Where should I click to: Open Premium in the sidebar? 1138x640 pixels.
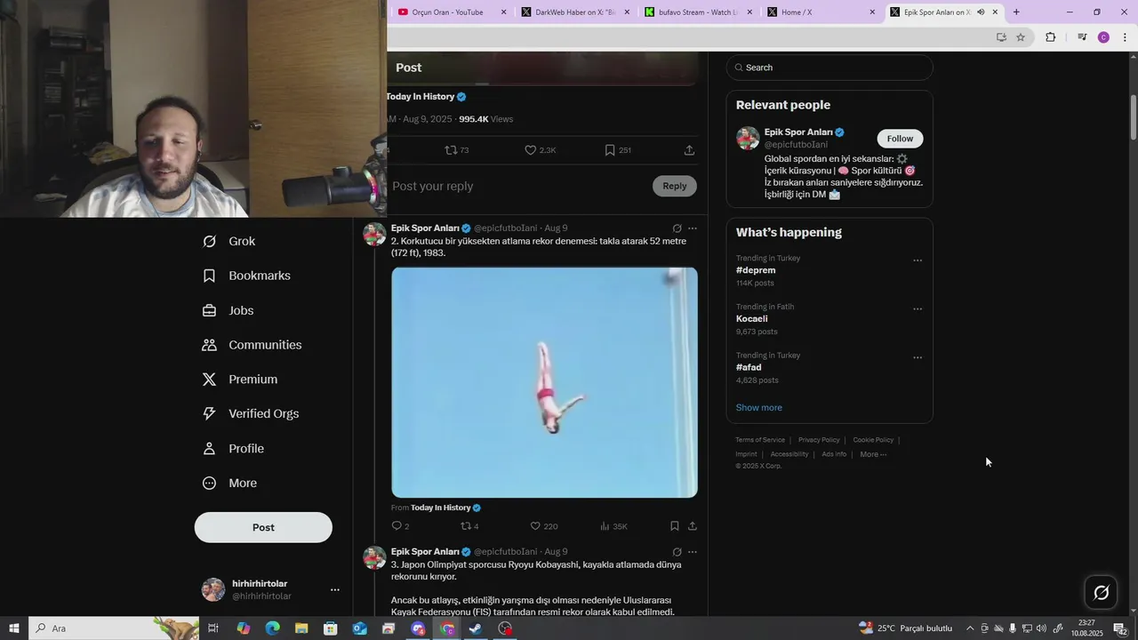point(239,380)
